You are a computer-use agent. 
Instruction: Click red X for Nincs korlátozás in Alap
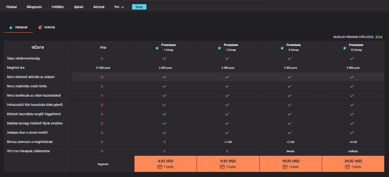[102, 96]
